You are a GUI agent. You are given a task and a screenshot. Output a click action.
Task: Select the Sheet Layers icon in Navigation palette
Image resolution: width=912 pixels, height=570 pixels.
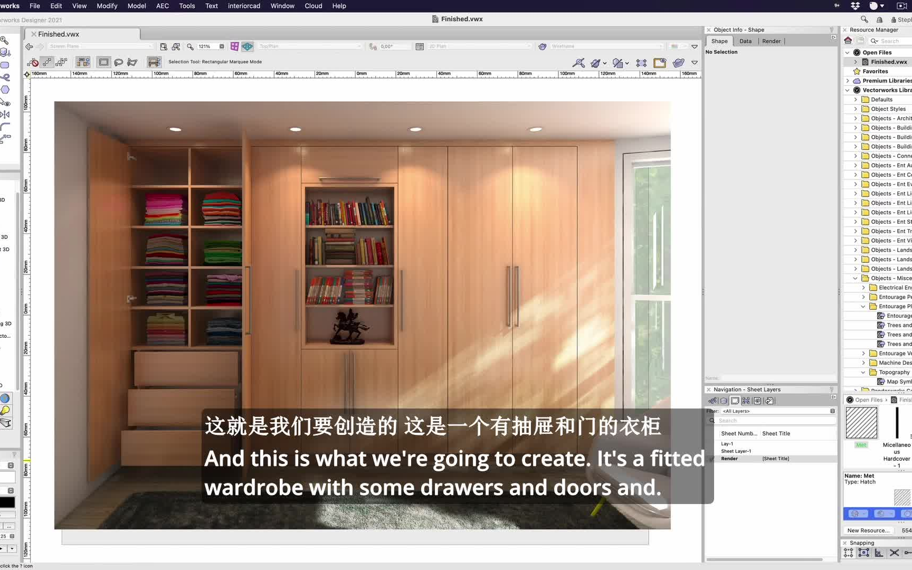click(735, 400)
